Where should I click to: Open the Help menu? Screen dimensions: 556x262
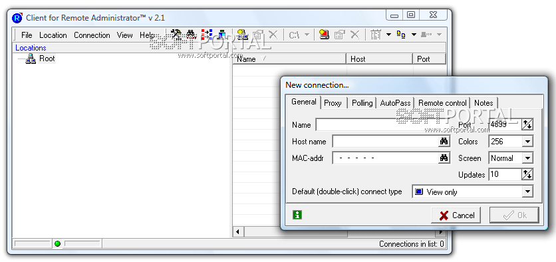tap(147, 35)
